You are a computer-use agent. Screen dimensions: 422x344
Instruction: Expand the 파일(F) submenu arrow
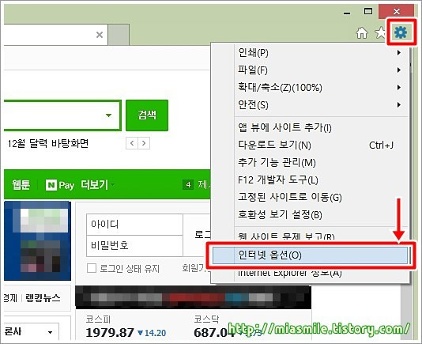(399, 70)
